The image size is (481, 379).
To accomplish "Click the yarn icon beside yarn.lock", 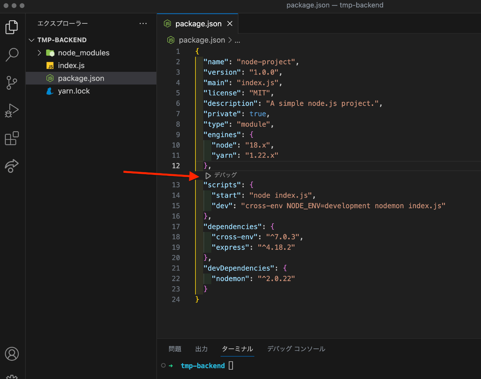I will [x=50, y=91].
